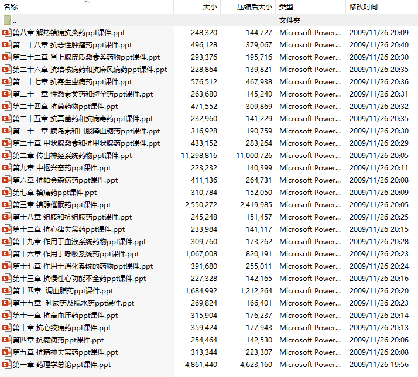Select the 4,861,440 size cell
This screenshot has height=377, width=418.
tap(201, 365)
